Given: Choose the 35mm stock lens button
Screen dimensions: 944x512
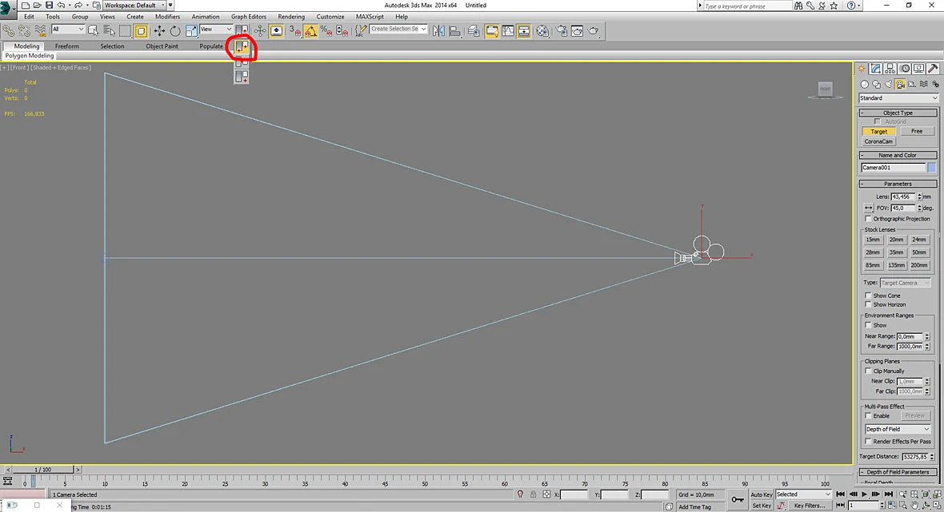Looking at the screenshot, I should (x=896, y=252).
